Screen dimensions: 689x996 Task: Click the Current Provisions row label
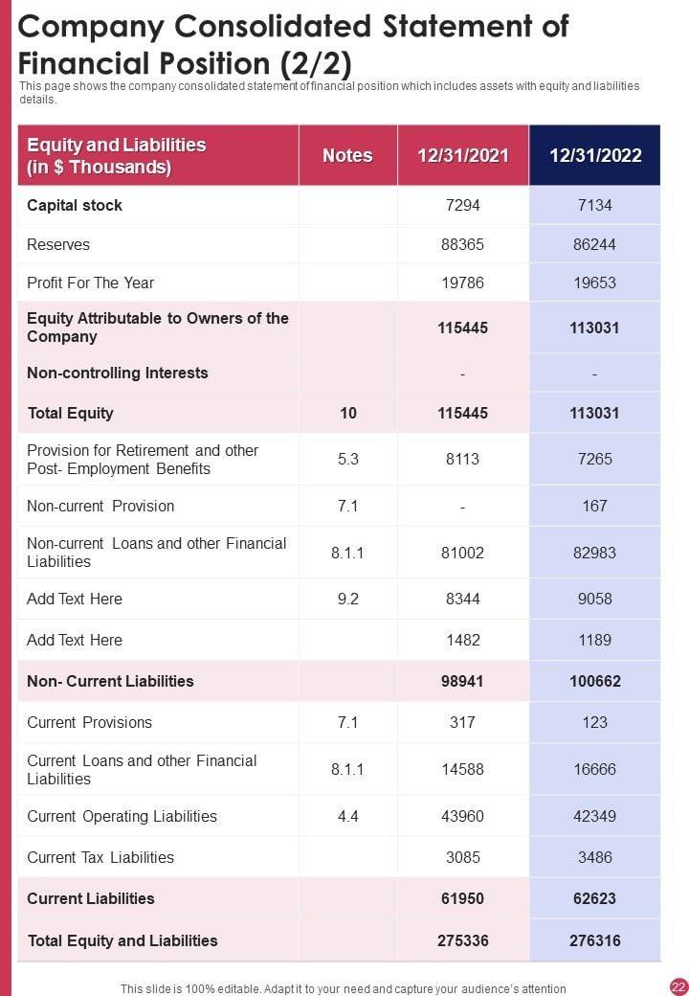90,722
